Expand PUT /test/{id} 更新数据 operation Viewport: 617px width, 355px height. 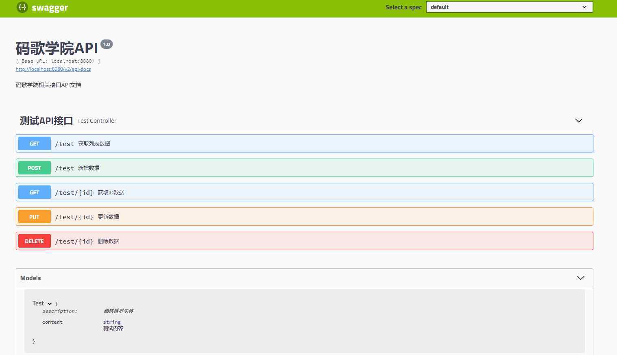coord(304,217)
